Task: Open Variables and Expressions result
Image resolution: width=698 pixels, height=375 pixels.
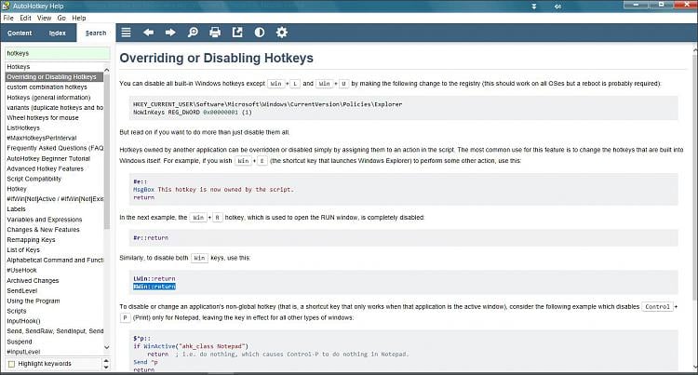Action: [x=45, y=220]
